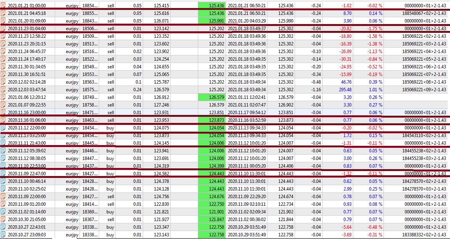Image resolution: width=450 pixels, height=239 pixels.
Task: Click the percentage cell -0.48 %
Action: (x=374, y=227)
